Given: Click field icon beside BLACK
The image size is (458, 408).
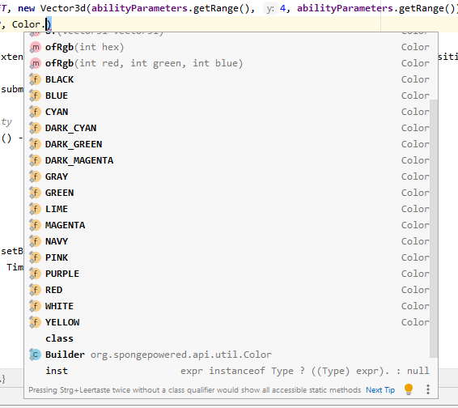Looking at the screenshot, I should point(35,79).
